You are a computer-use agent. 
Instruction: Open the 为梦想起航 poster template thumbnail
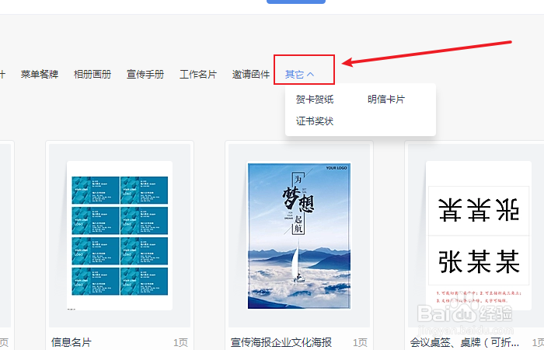[x=299, y=236]
